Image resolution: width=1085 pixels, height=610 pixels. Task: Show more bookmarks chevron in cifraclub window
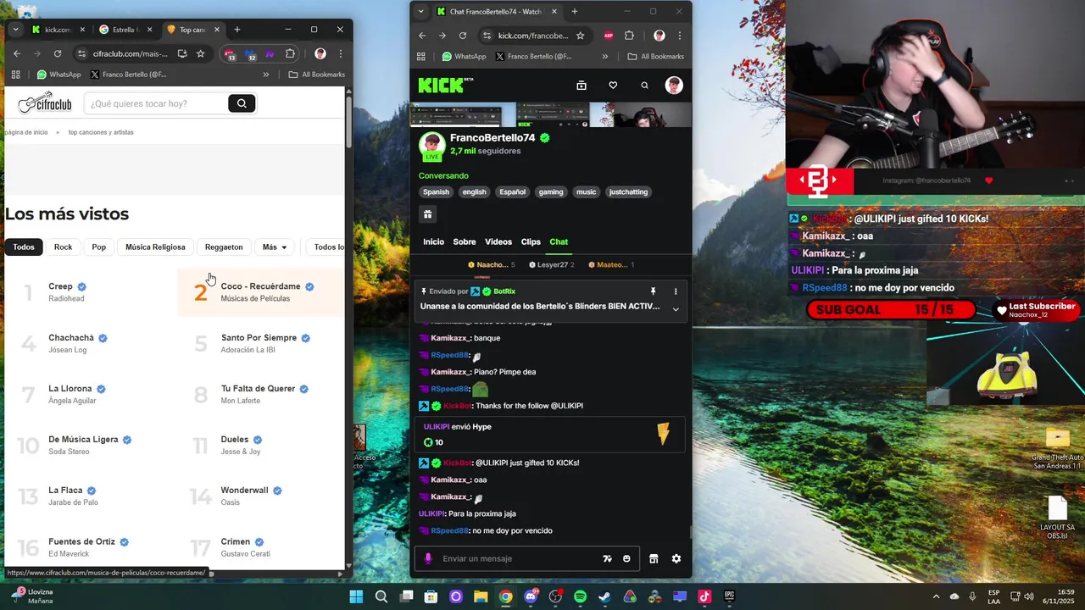(x=266, y=75)
